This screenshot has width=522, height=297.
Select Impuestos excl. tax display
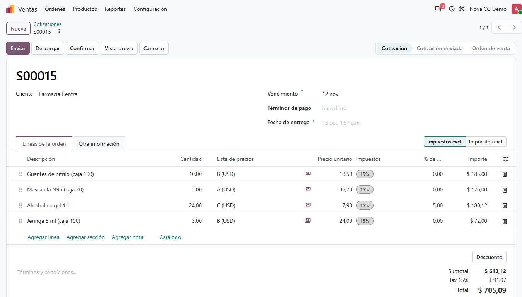tap(445, 142)
